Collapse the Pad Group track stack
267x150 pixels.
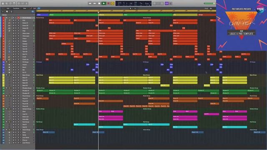tap(7, 122)
